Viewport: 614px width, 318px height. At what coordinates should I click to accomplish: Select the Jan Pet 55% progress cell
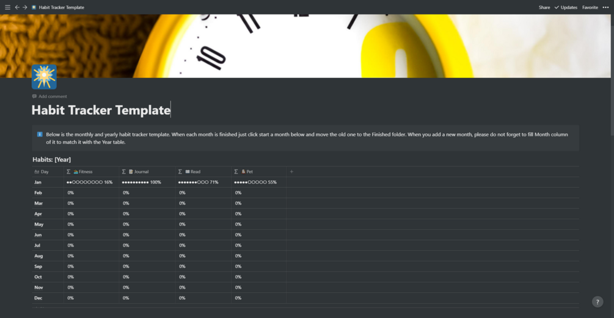click(x=259, y=182)
